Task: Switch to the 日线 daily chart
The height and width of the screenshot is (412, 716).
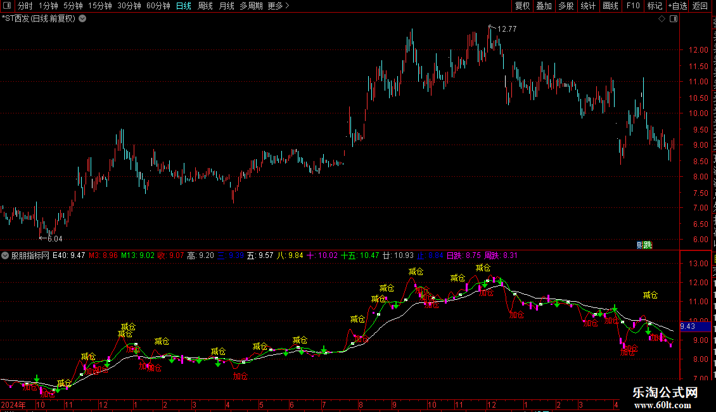Action: [x=184, y=6]
